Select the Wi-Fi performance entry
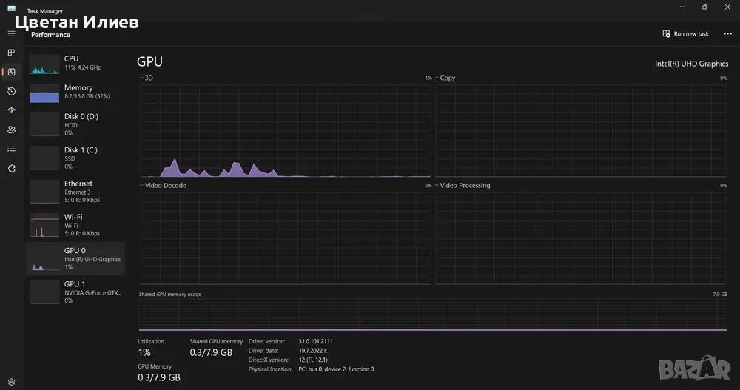 coord(75,225)
